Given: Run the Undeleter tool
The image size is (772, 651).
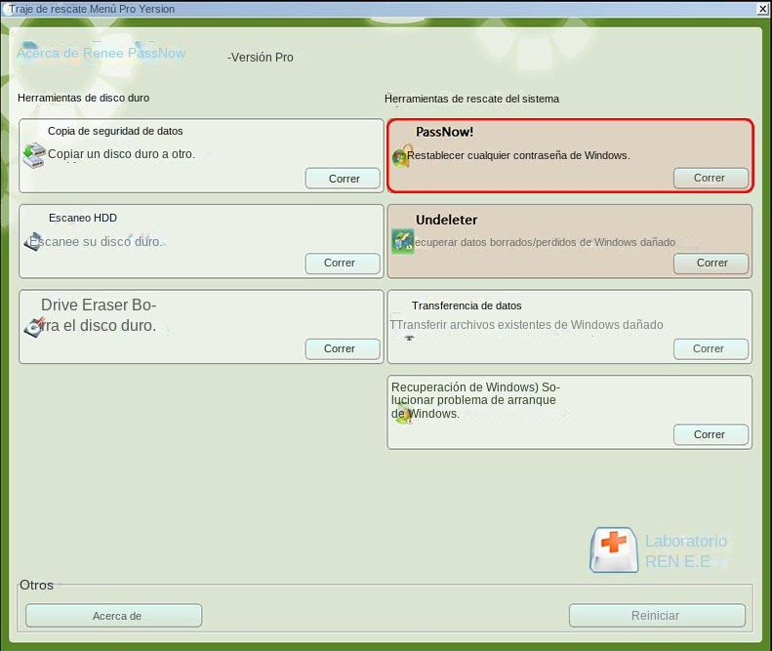Looking at the screenshot, I should (x=711, y=263).
